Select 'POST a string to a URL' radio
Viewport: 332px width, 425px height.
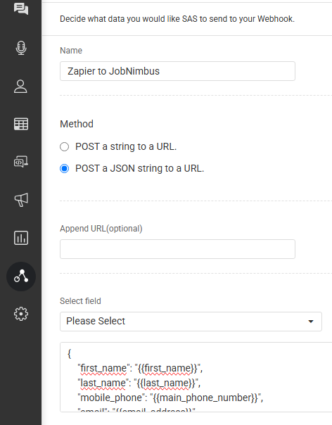[64, 146]
